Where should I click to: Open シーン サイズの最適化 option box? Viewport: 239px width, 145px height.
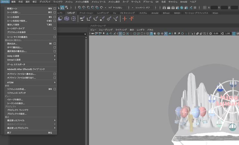pos(55,37)
